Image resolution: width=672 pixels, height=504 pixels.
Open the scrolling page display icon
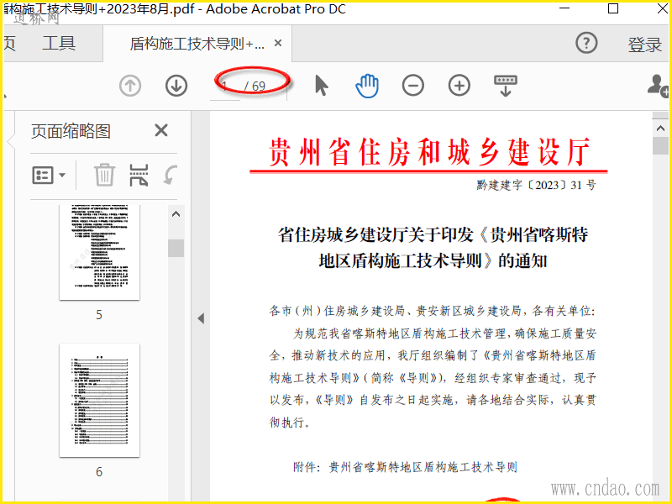click(506, 86)
